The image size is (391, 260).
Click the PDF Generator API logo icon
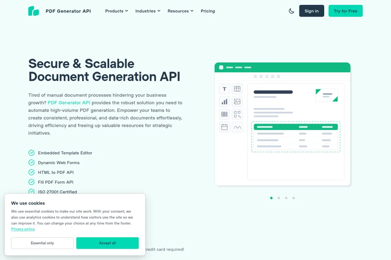[x=33, y=11]
